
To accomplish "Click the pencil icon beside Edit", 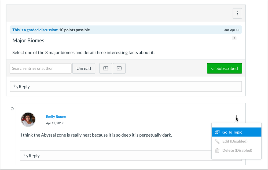I will [x=217, y=141].
